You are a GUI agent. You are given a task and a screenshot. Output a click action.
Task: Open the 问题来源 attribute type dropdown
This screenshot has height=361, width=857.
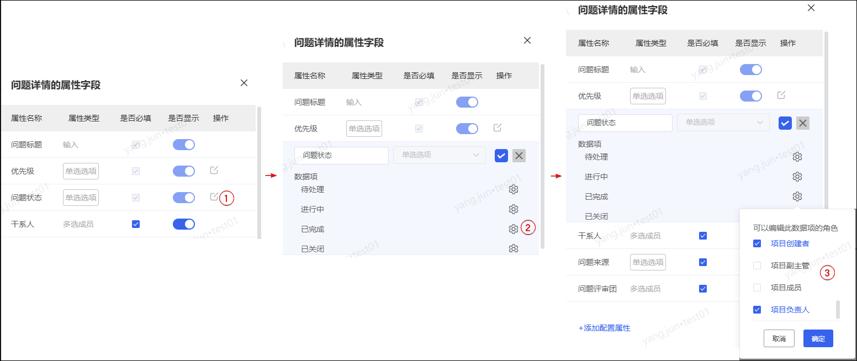click(648, 262)
